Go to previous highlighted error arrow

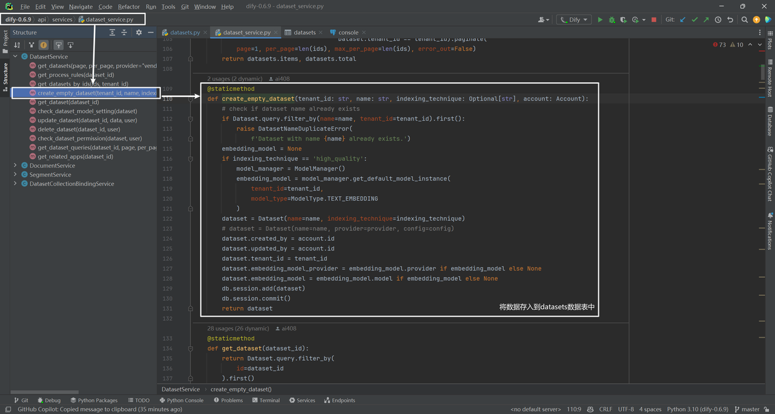[751, 44]
